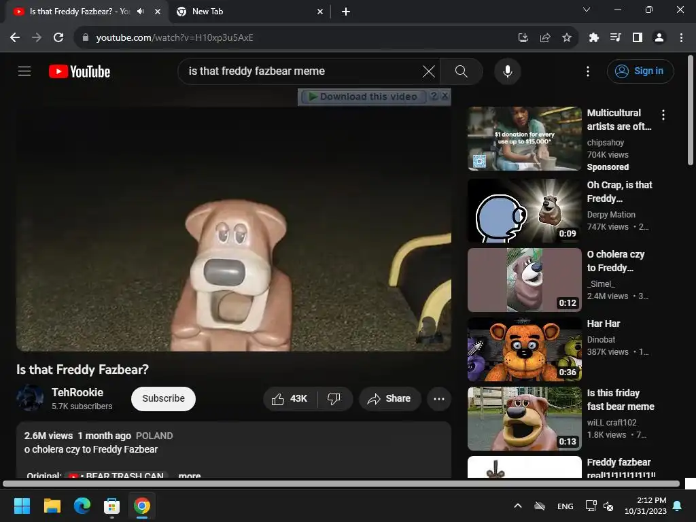Dislike the video with thumbs-down
This screenshot has width=696, height=522.
pyautogui.click(x=334, y=398)
